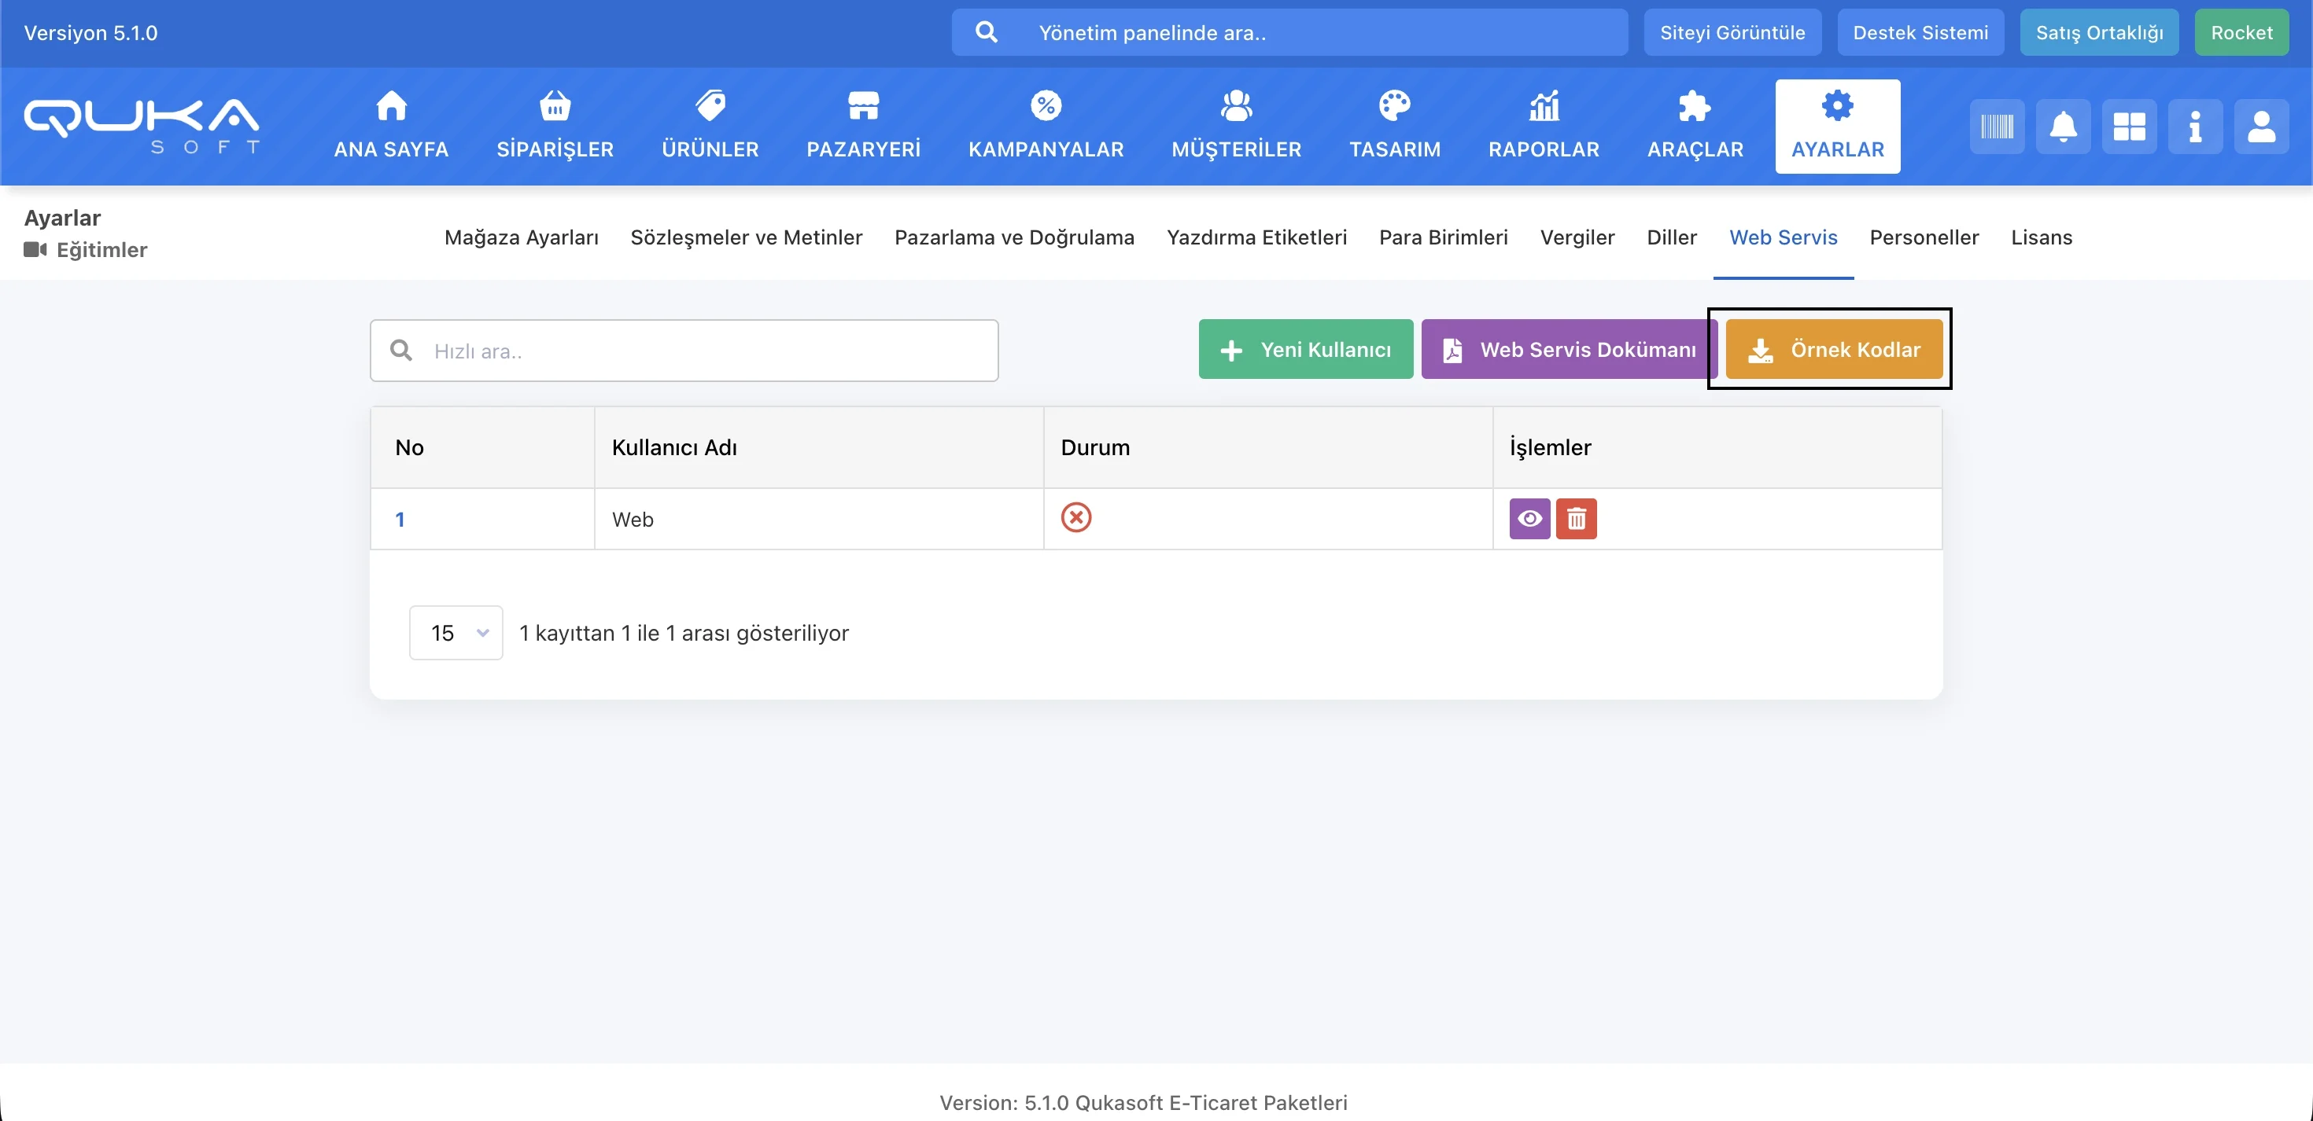This screenshot has height=1121, width=2313.
Task: Open the info icon in header
Action: pos(2194,127)
